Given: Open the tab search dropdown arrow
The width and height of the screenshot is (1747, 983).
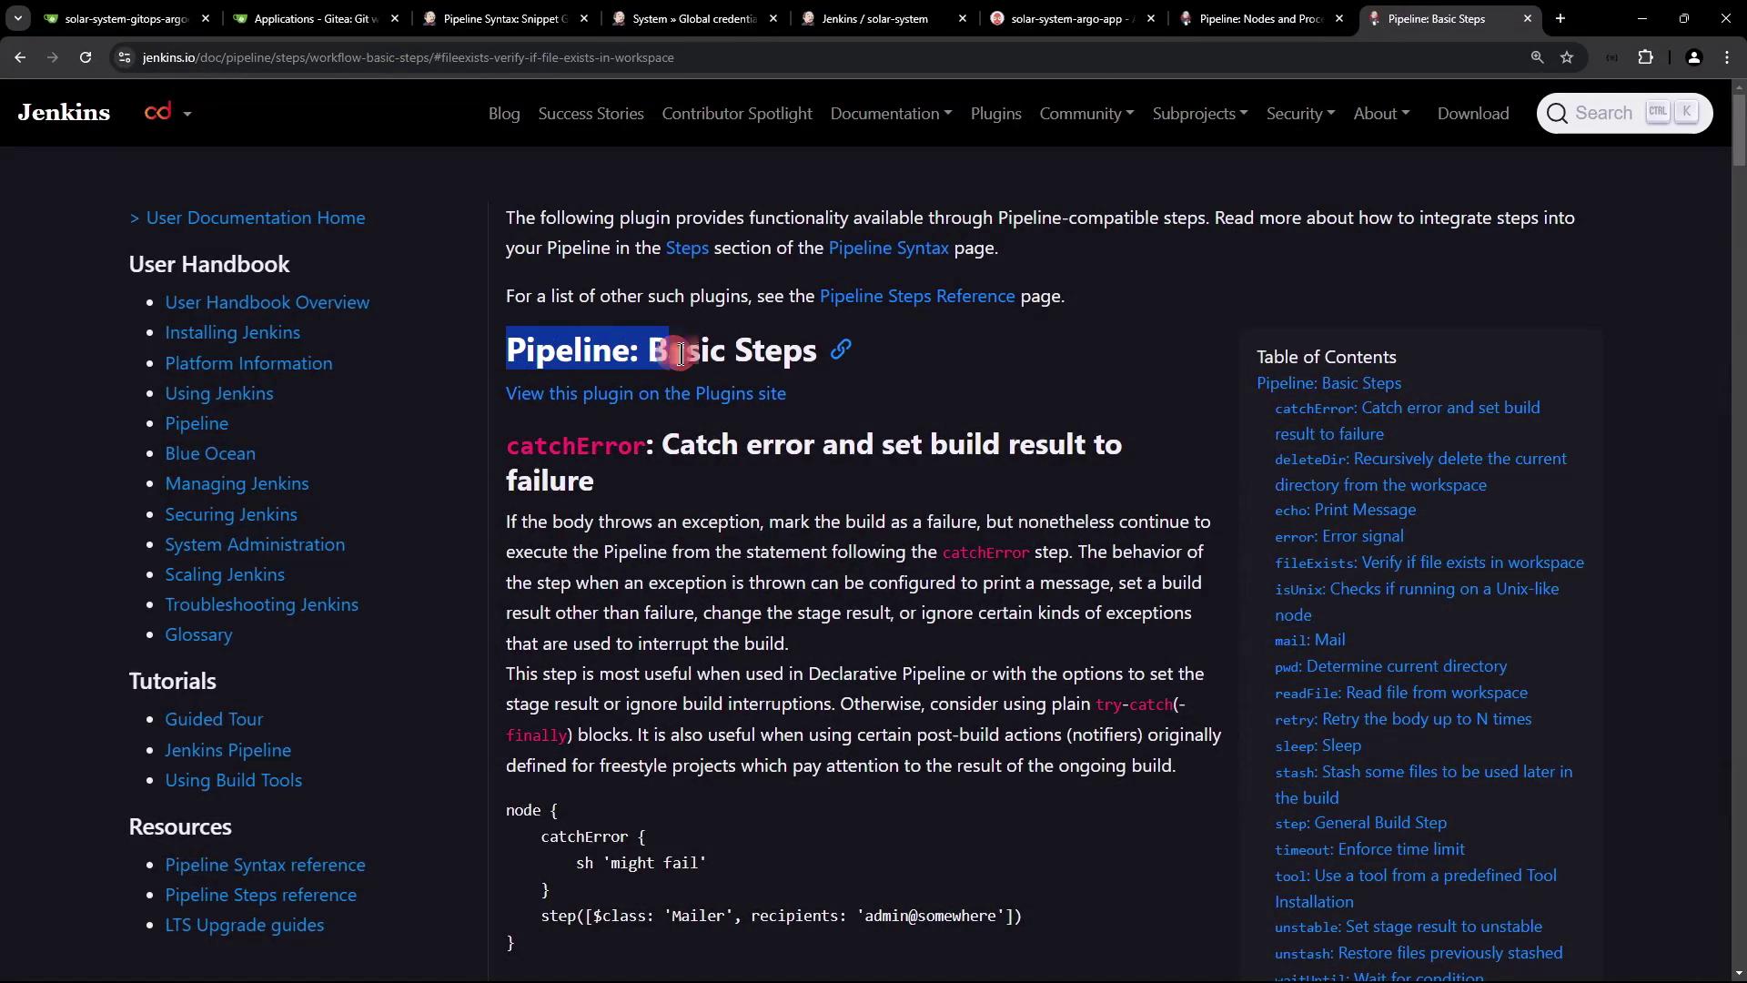Looking at the screenshot, I should [x=17, y=18].
